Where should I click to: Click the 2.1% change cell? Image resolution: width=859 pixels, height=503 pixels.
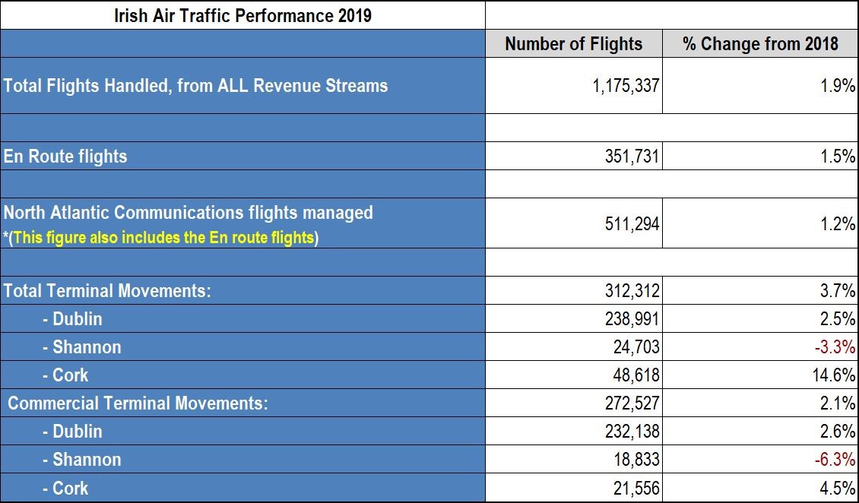pos(760,403)
